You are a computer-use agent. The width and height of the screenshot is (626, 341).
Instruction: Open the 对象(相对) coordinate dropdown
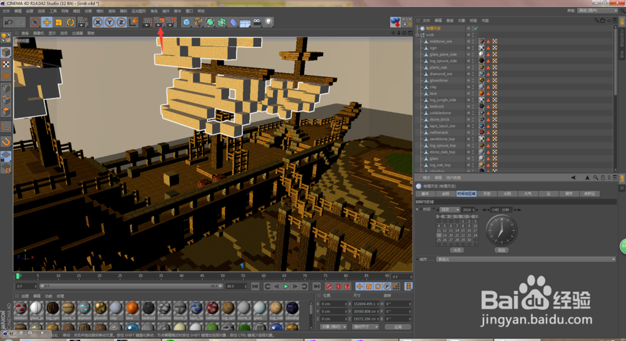[334, 327]
